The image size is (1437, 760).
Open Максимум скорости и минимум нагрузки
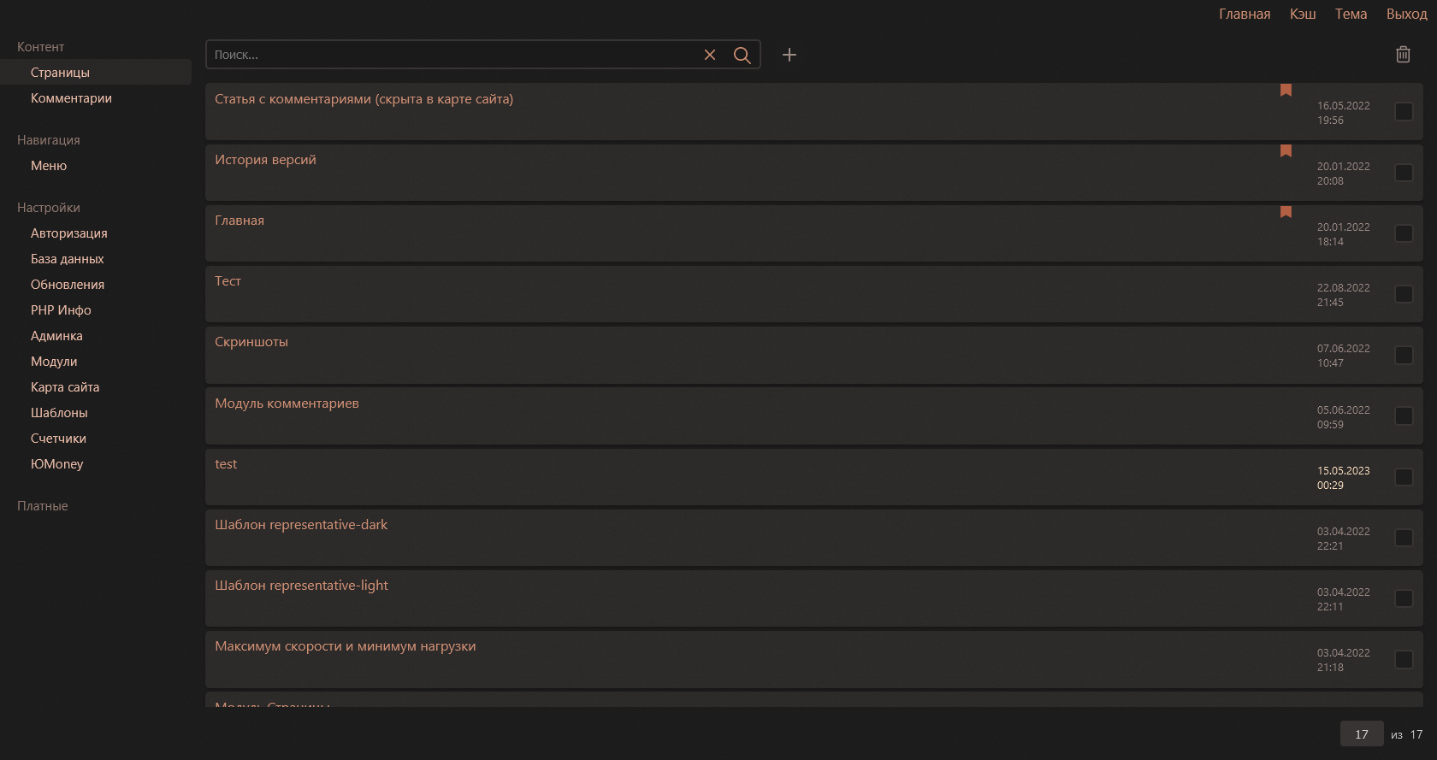(x=346, y=646)
